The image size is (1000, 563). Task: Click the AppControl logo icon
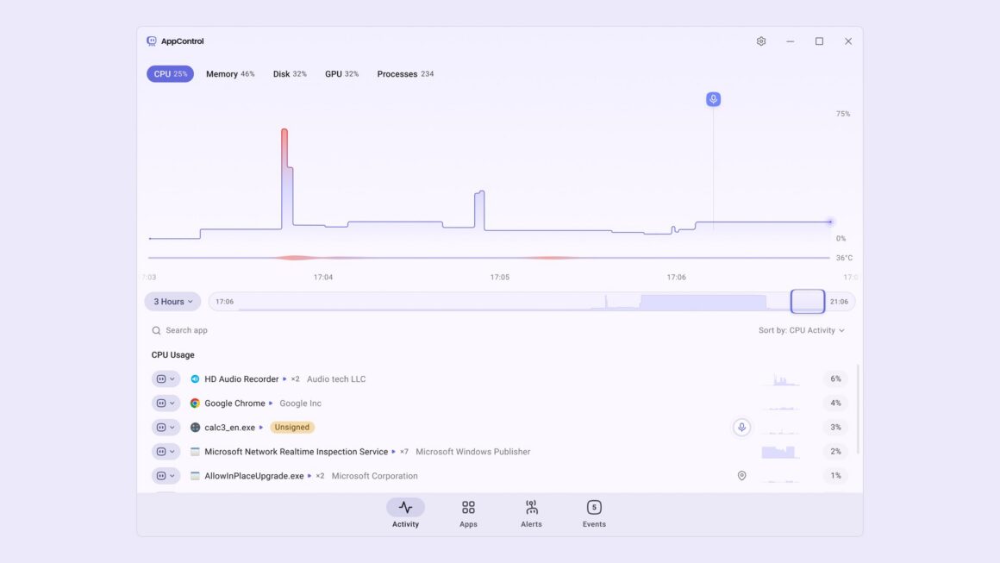click(x=151, y=41)
